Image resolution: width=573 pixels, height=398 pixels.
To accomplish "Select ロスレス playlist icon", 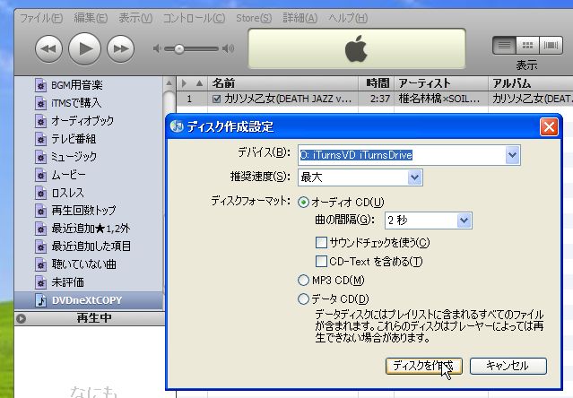I will click(40, 193).
